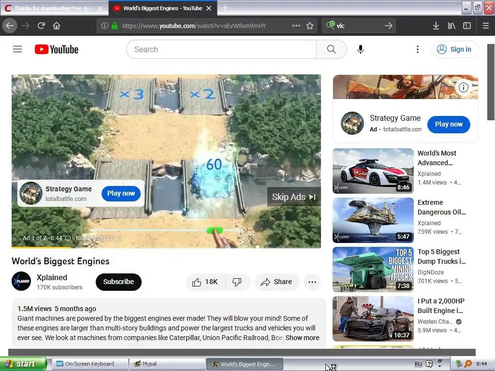Open the browser downloads arrow icon
Screen dimensions: 495x371
click(x=436, y=26)
